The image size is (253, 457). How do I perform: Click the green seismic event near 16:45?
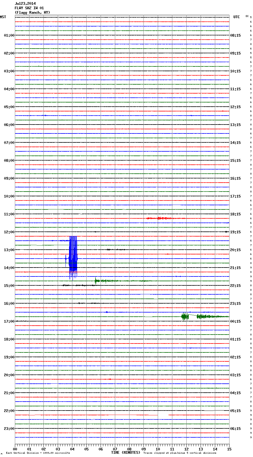[205, 316]
